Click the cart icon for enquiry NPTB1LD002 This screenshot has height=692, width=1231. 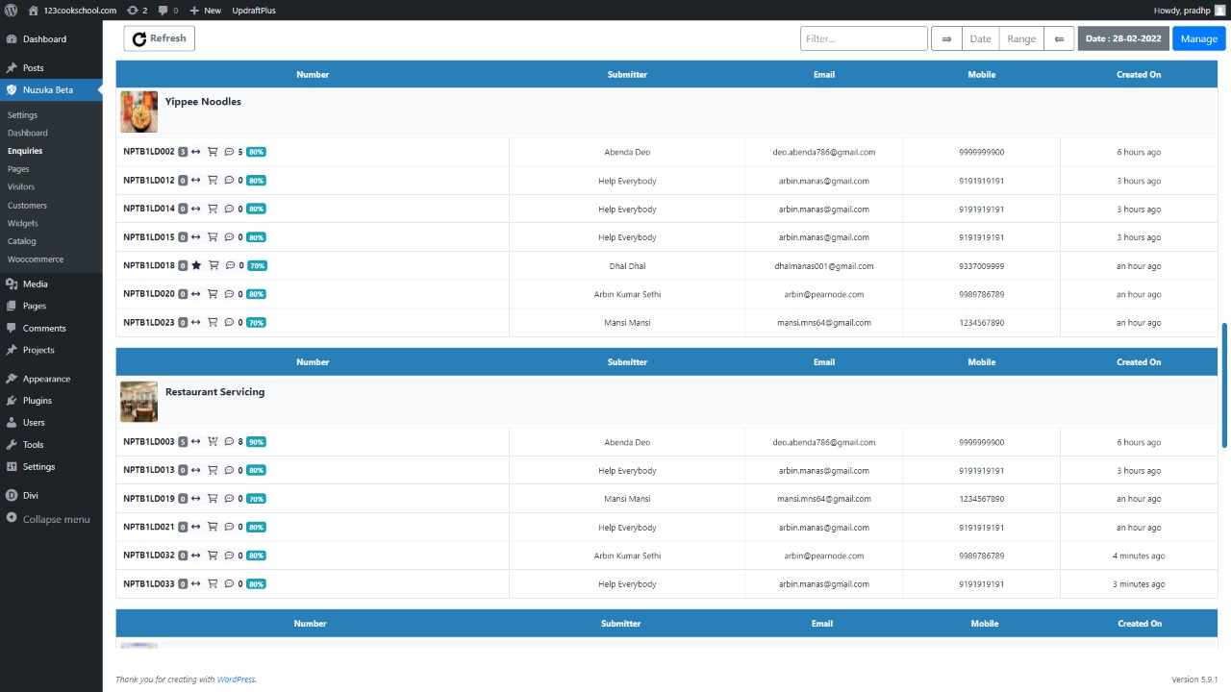pos(213,152)
